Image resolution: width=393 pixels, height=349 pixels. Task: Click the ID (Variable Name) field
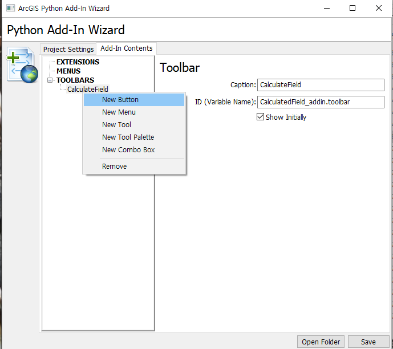(321, 102)
